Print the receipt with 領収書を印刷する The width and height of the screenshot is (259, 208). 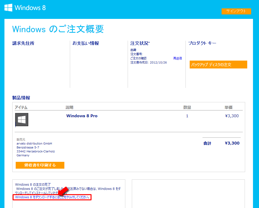(40, 165)
